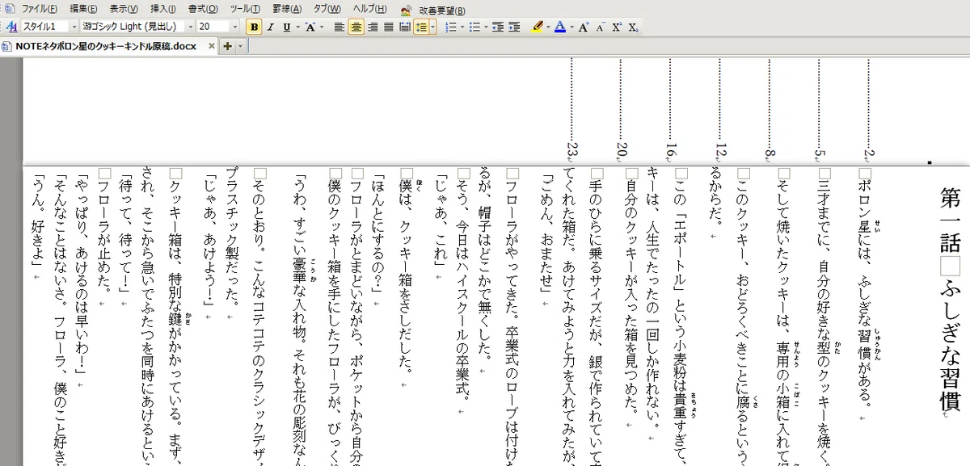
Task: Click the character effects A icon
Action: [x=309, y=27]
